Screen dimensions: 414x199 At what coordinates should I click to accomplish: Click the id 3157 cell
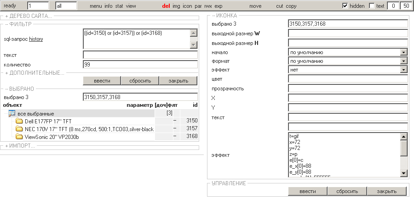pyautogui.click(x=190, y=129)
